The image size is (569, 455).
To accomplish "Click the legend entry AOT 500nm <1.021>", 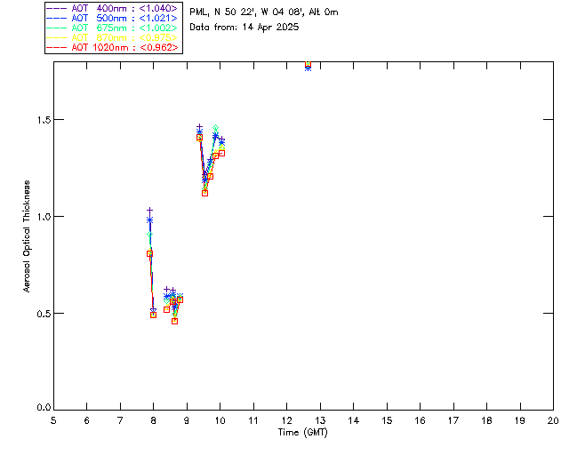I will [x=112, y=18].
